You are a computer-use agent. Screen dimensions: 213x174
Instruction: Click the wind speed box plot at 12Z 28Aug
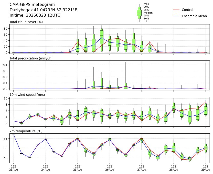(174, 108)
